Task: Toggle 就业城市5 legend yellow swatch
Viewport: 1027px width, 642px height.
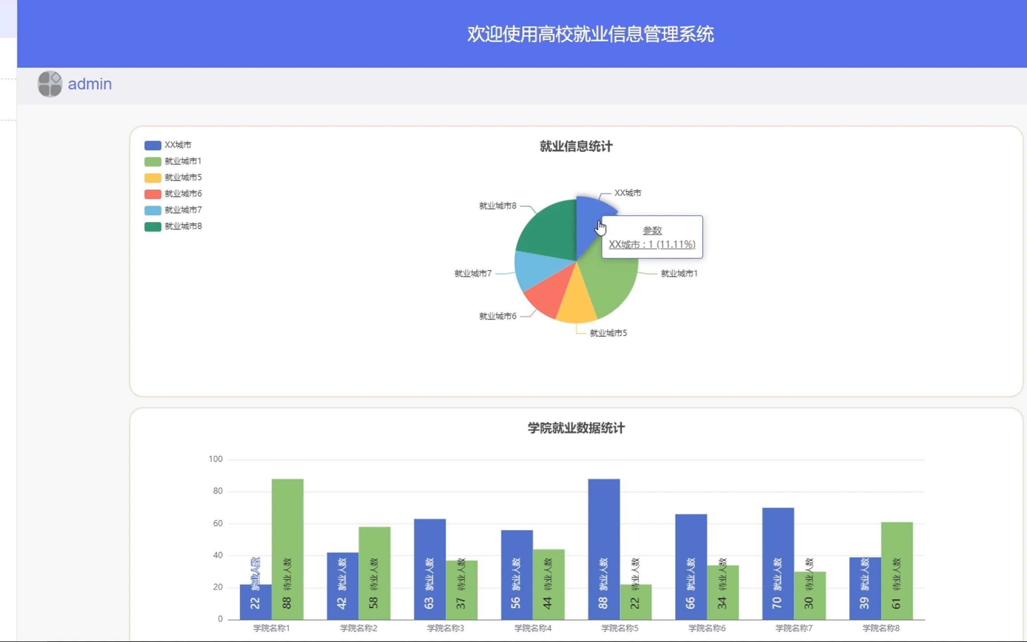Action: coord(152,178)
